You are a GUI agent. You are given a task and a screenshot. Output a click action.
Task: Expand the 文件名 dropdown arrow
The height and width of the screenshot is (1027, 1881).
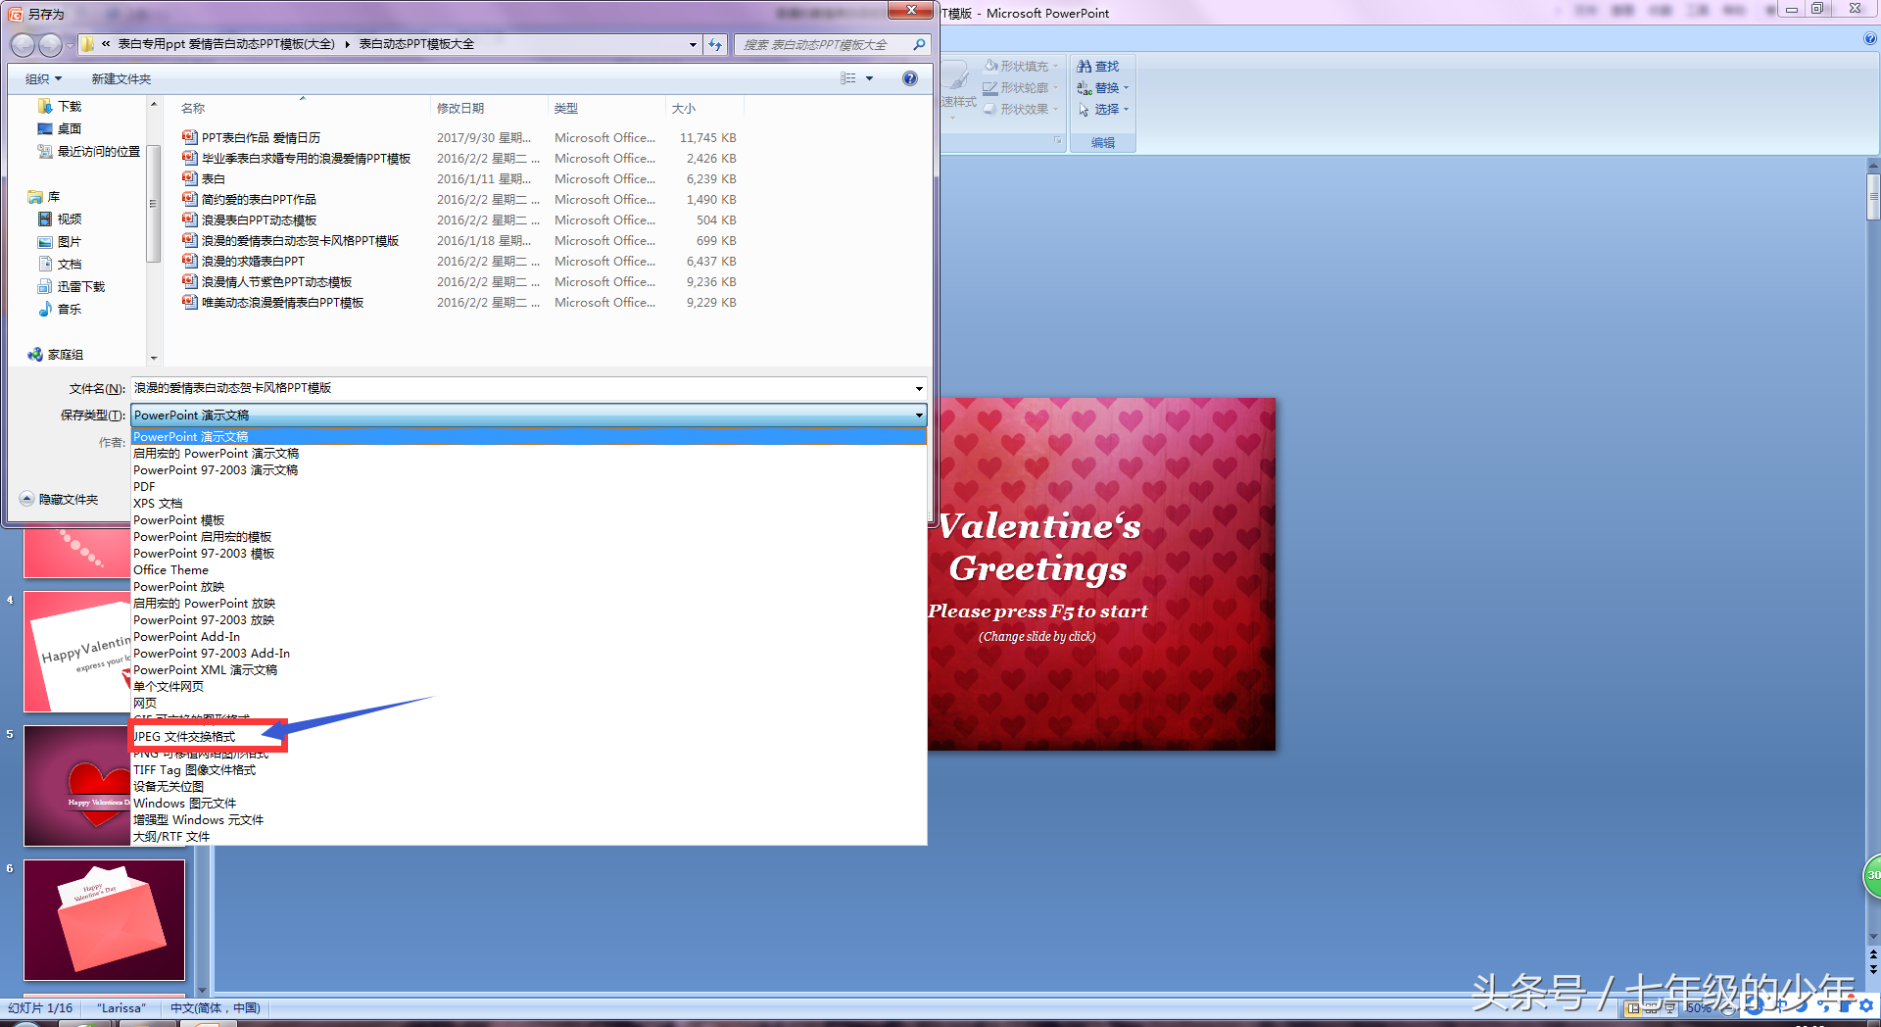tap(919, 388)
